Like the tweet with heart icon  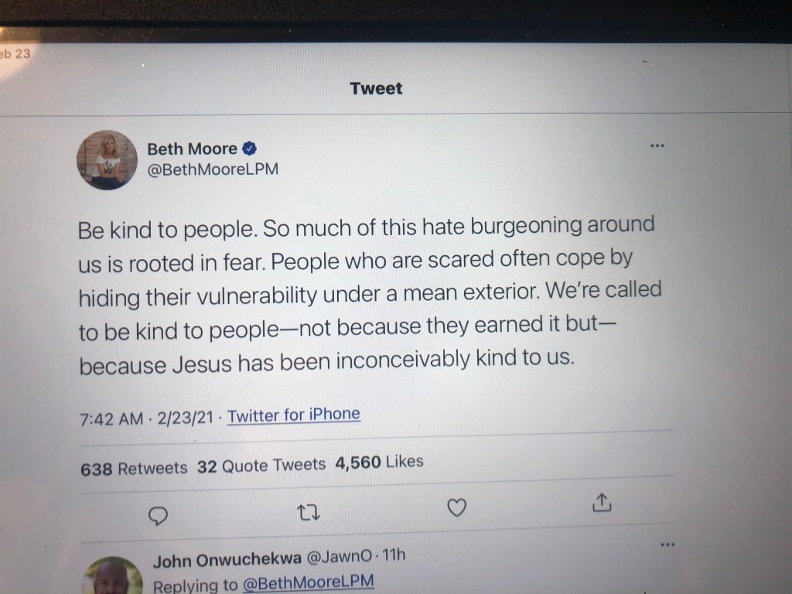click(x=456, y=507)
